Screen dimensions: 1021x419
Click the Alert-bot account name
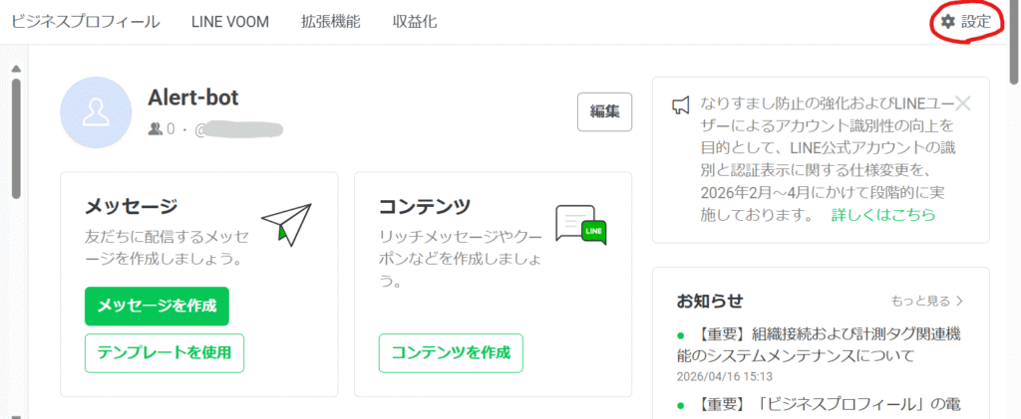coord(193,98)
